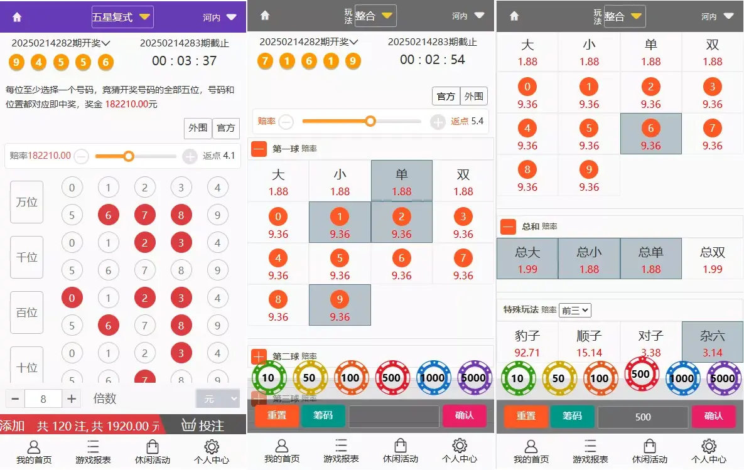This screenshot has width=744, height=470.
Task: Open the 五星复式 play type dropdown
Action: point(122,17)
